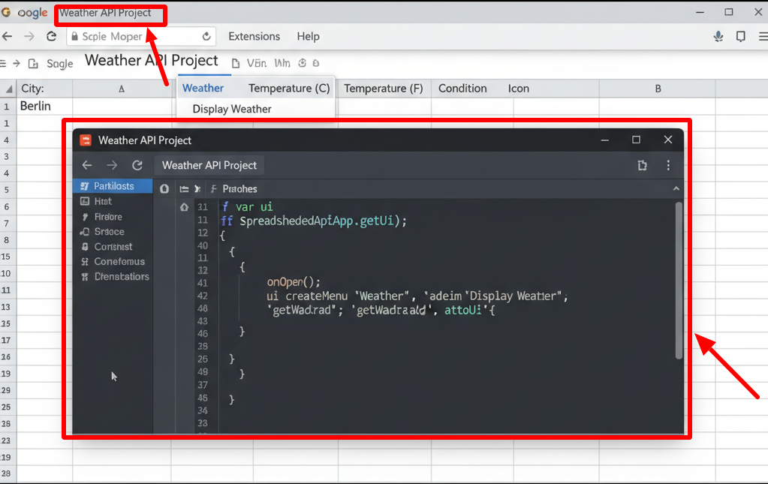Reload the dark script window
Screen dimensions: 768x484
point(137,165)
